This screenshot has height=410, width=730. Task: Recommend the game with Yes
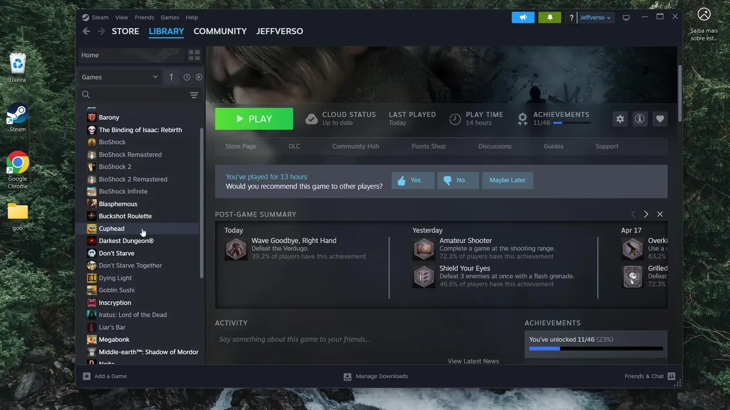[x=413, y=180]
